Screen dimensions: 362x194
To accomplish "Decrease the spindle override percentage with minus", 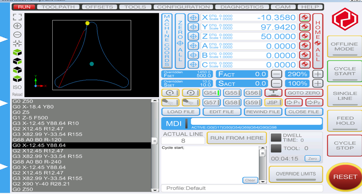I will click(277, 83).
